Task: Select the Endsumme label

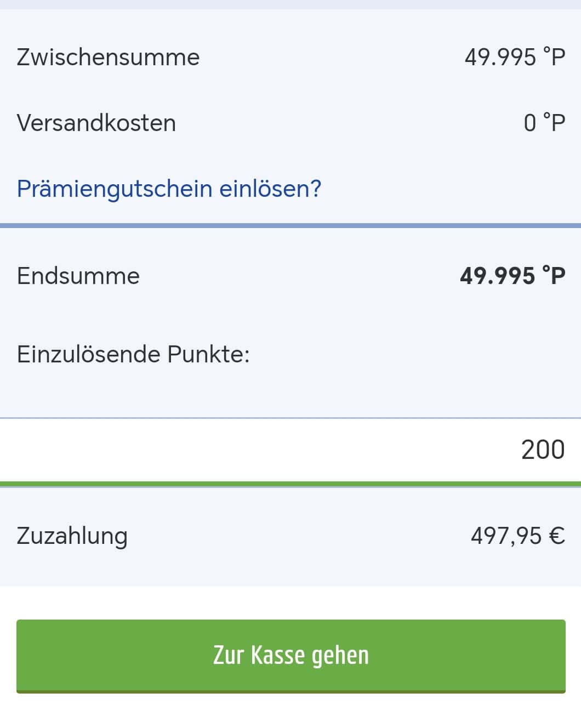Action: click(x=78, y=275)
